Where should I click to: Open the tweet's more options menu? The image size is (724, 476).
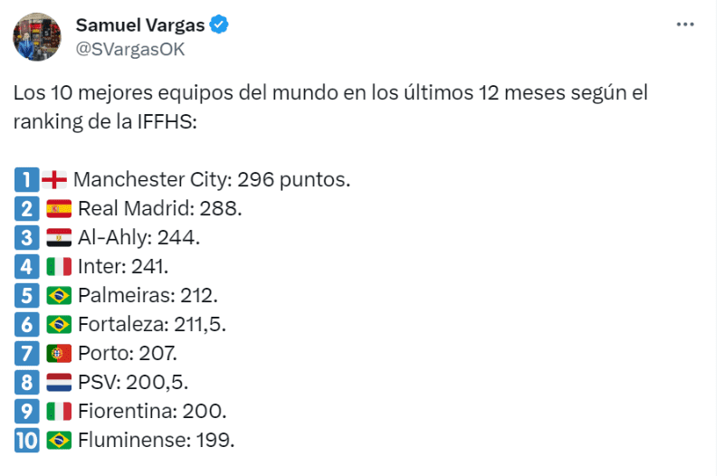click(687, 24)
